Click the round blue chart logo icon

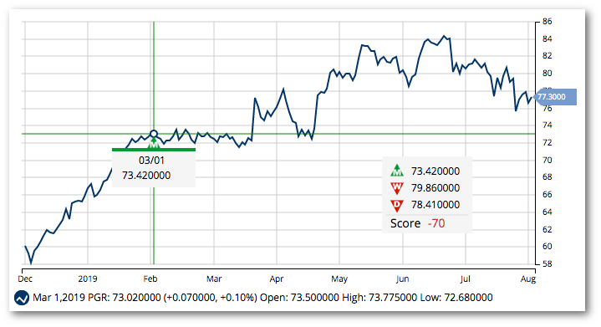click(22, 298)
